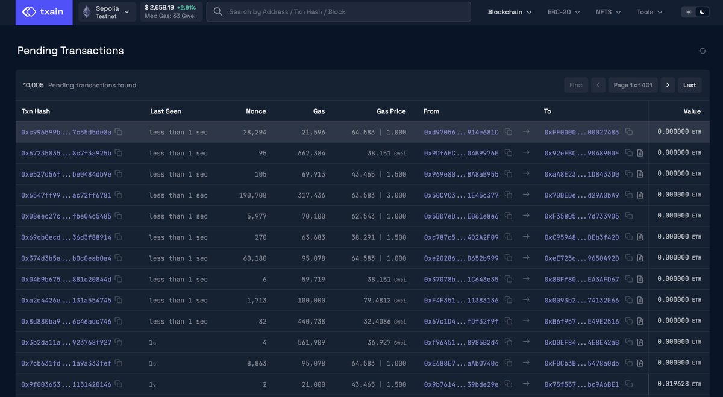
Task: Open the Sepolia Testnet network selector
Action: tap(107, 12)
